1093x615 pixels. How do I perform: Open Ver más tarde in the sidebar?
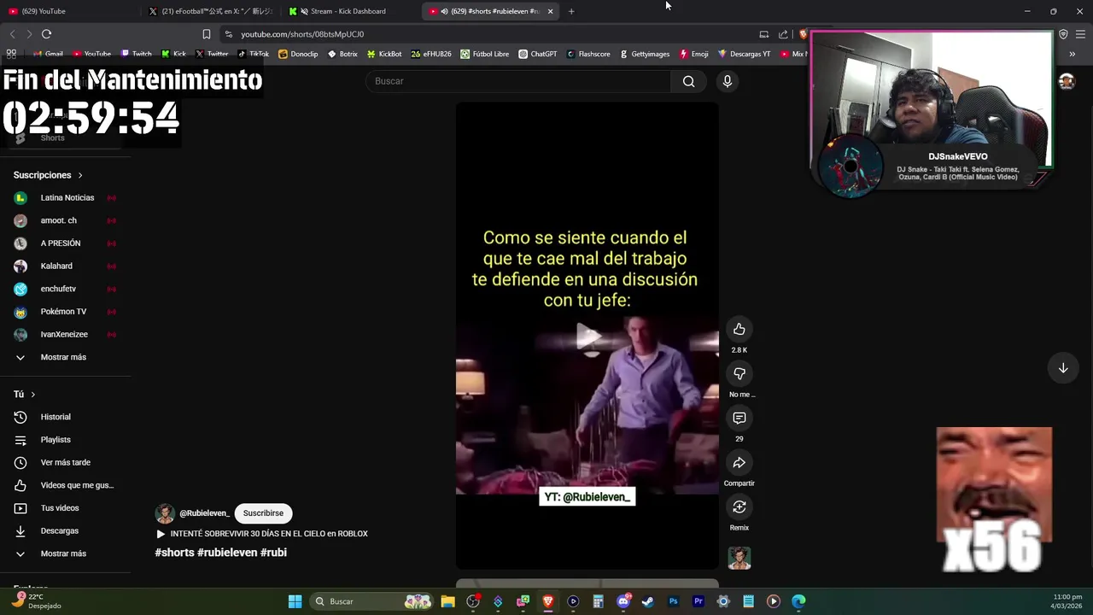65,463
